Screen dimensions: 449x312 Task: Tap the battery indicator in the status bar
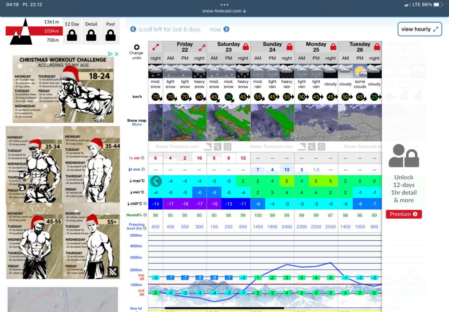438,5
